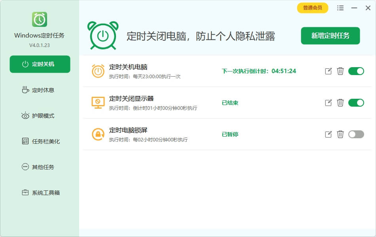Screen dimensions: 376x237
Task: Click the banner headline 定时关闭电脑，防止个人隐私泄露
Action: click(201, 36)
